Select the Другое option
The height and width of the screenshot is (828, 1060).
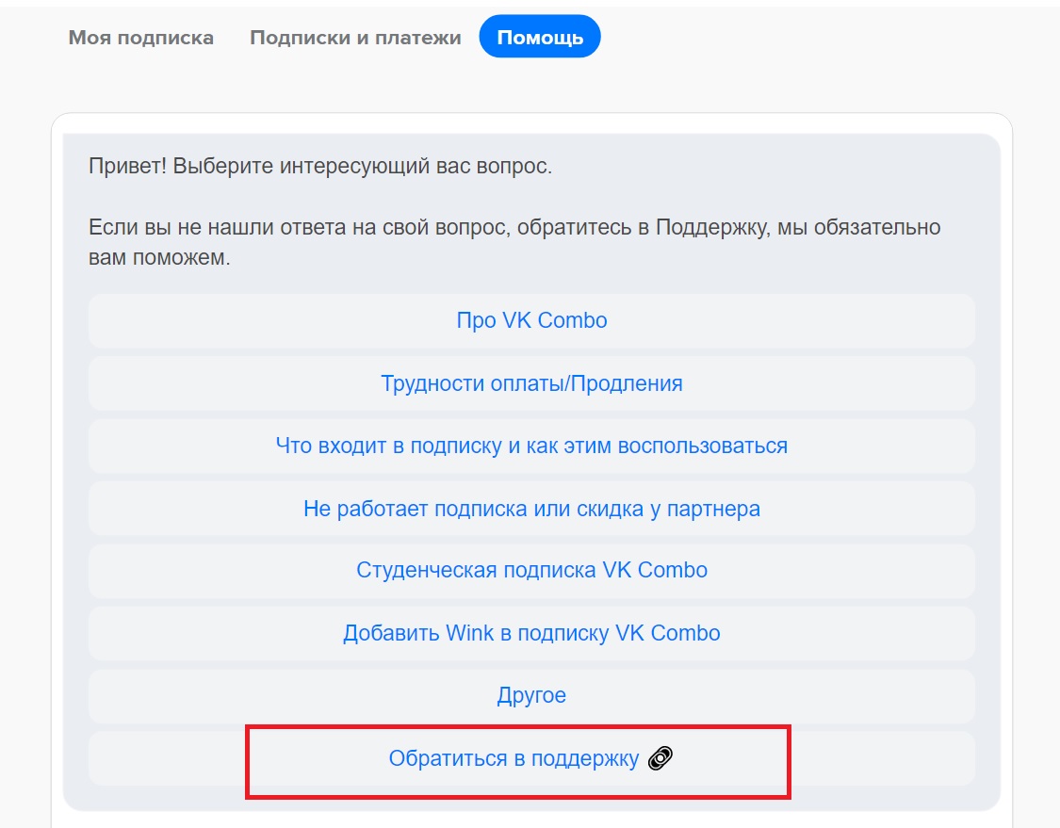[531, 696]
